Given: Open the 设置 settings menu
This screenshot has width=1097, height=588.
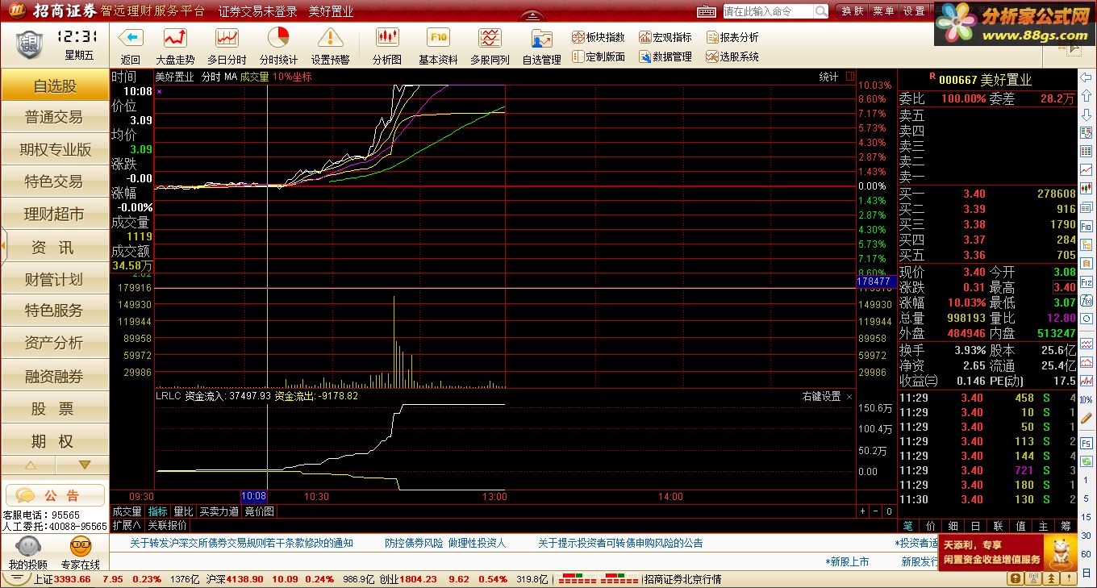Looking at the screenshot, I should 914,11.
